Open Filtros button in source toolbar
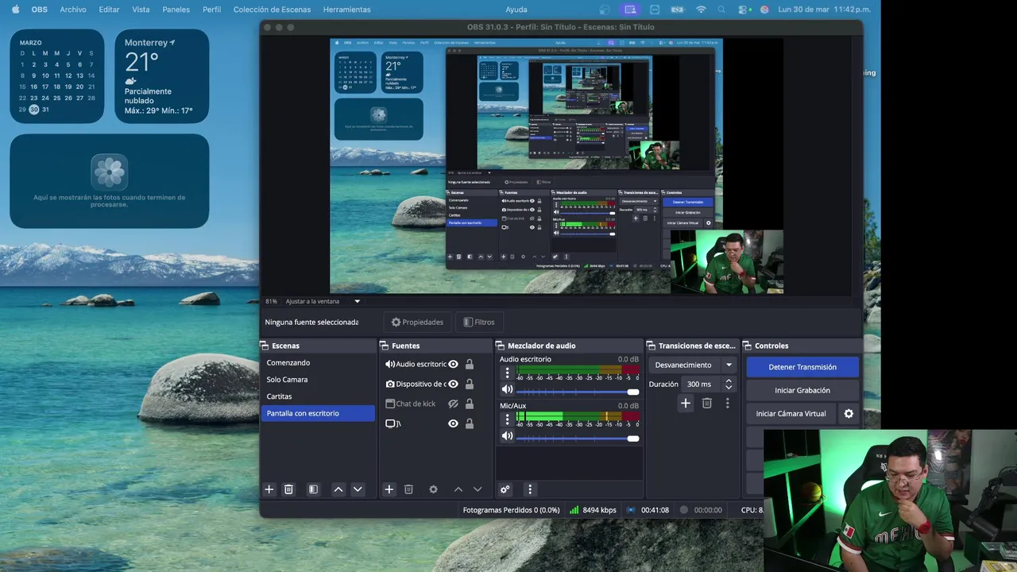 pos(479,323)
